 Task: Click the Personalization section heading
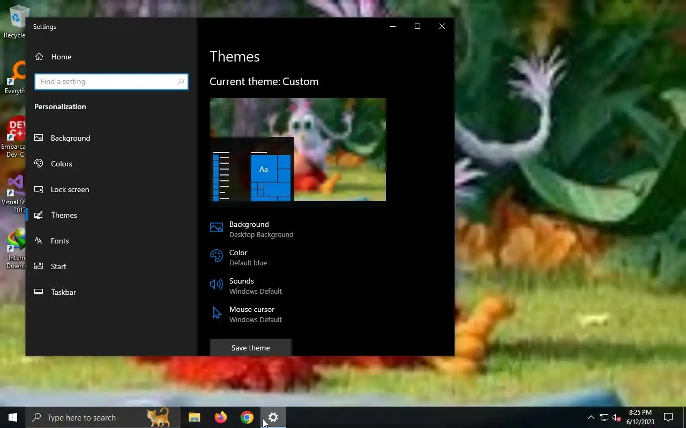coord(60,106)
